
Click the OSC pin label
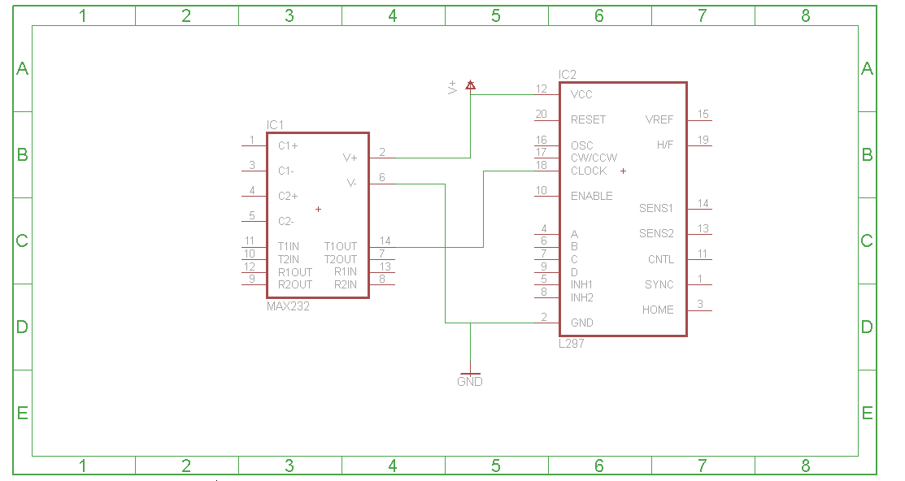tap(582, 145)
